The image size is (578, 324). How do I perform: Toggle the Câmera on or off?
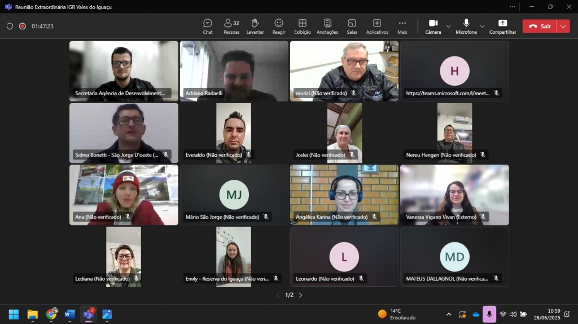click(433, 26)
